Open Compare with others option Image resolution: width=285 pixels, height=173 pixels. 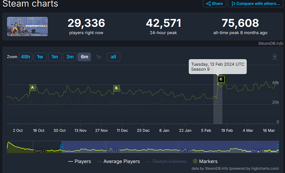coord(255,3)
